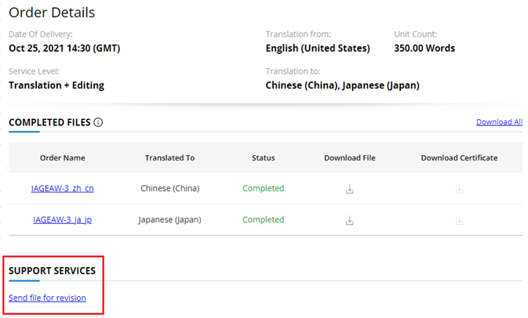Image resolution: width=528 pixels, height=318 pixels.
Task: Click the Chinese (China) table cell
Action: tap(169, 189)
